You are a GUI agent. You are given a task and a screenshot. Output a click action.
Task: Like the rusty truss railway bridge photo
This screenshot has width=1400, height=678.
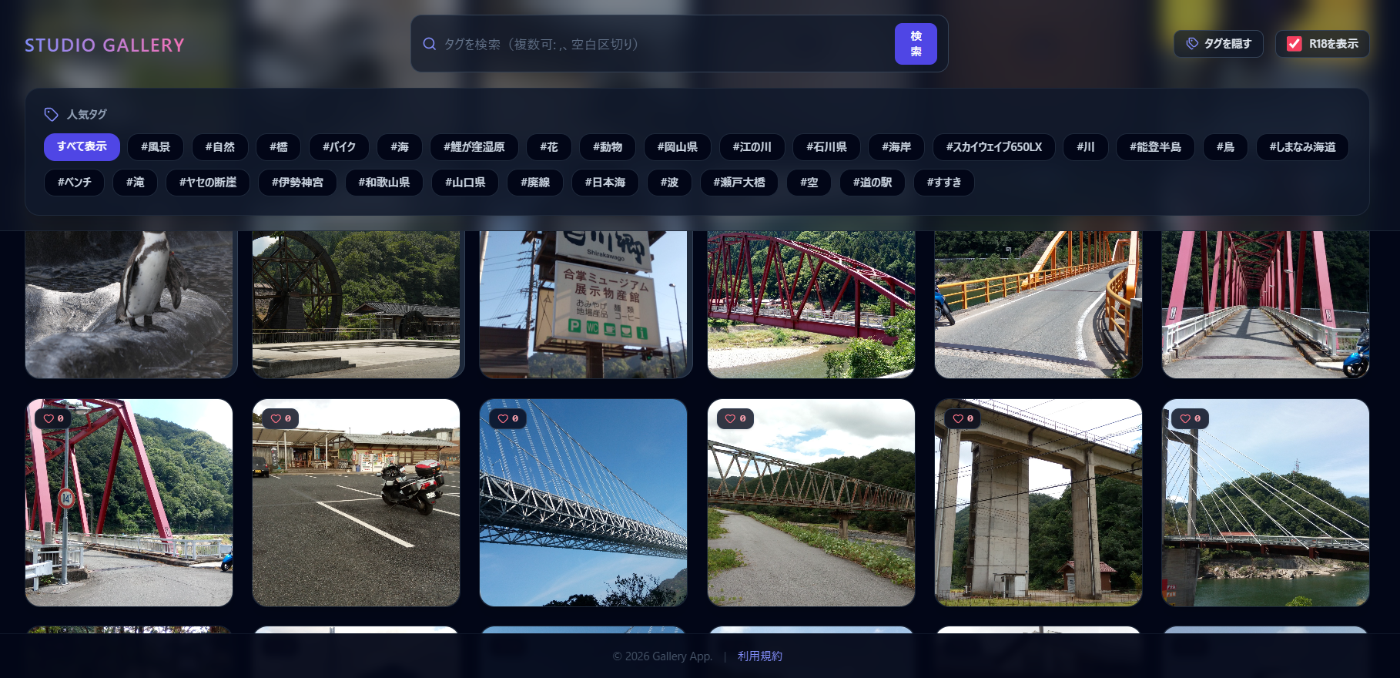pos(735,418)
